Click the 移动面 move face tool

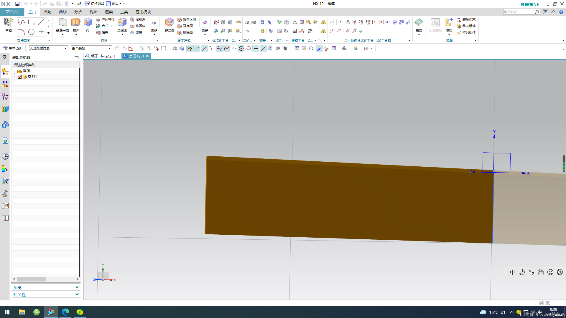click(170, 25)
